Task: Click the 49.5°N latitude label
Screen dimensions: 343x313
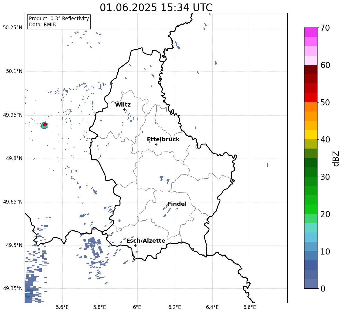Action: click(x=14, y=245)
